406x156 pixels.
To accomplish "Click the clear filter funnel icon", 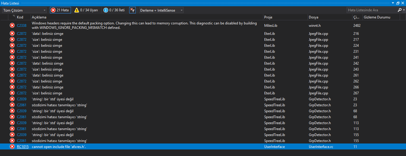I will [133, 10].
